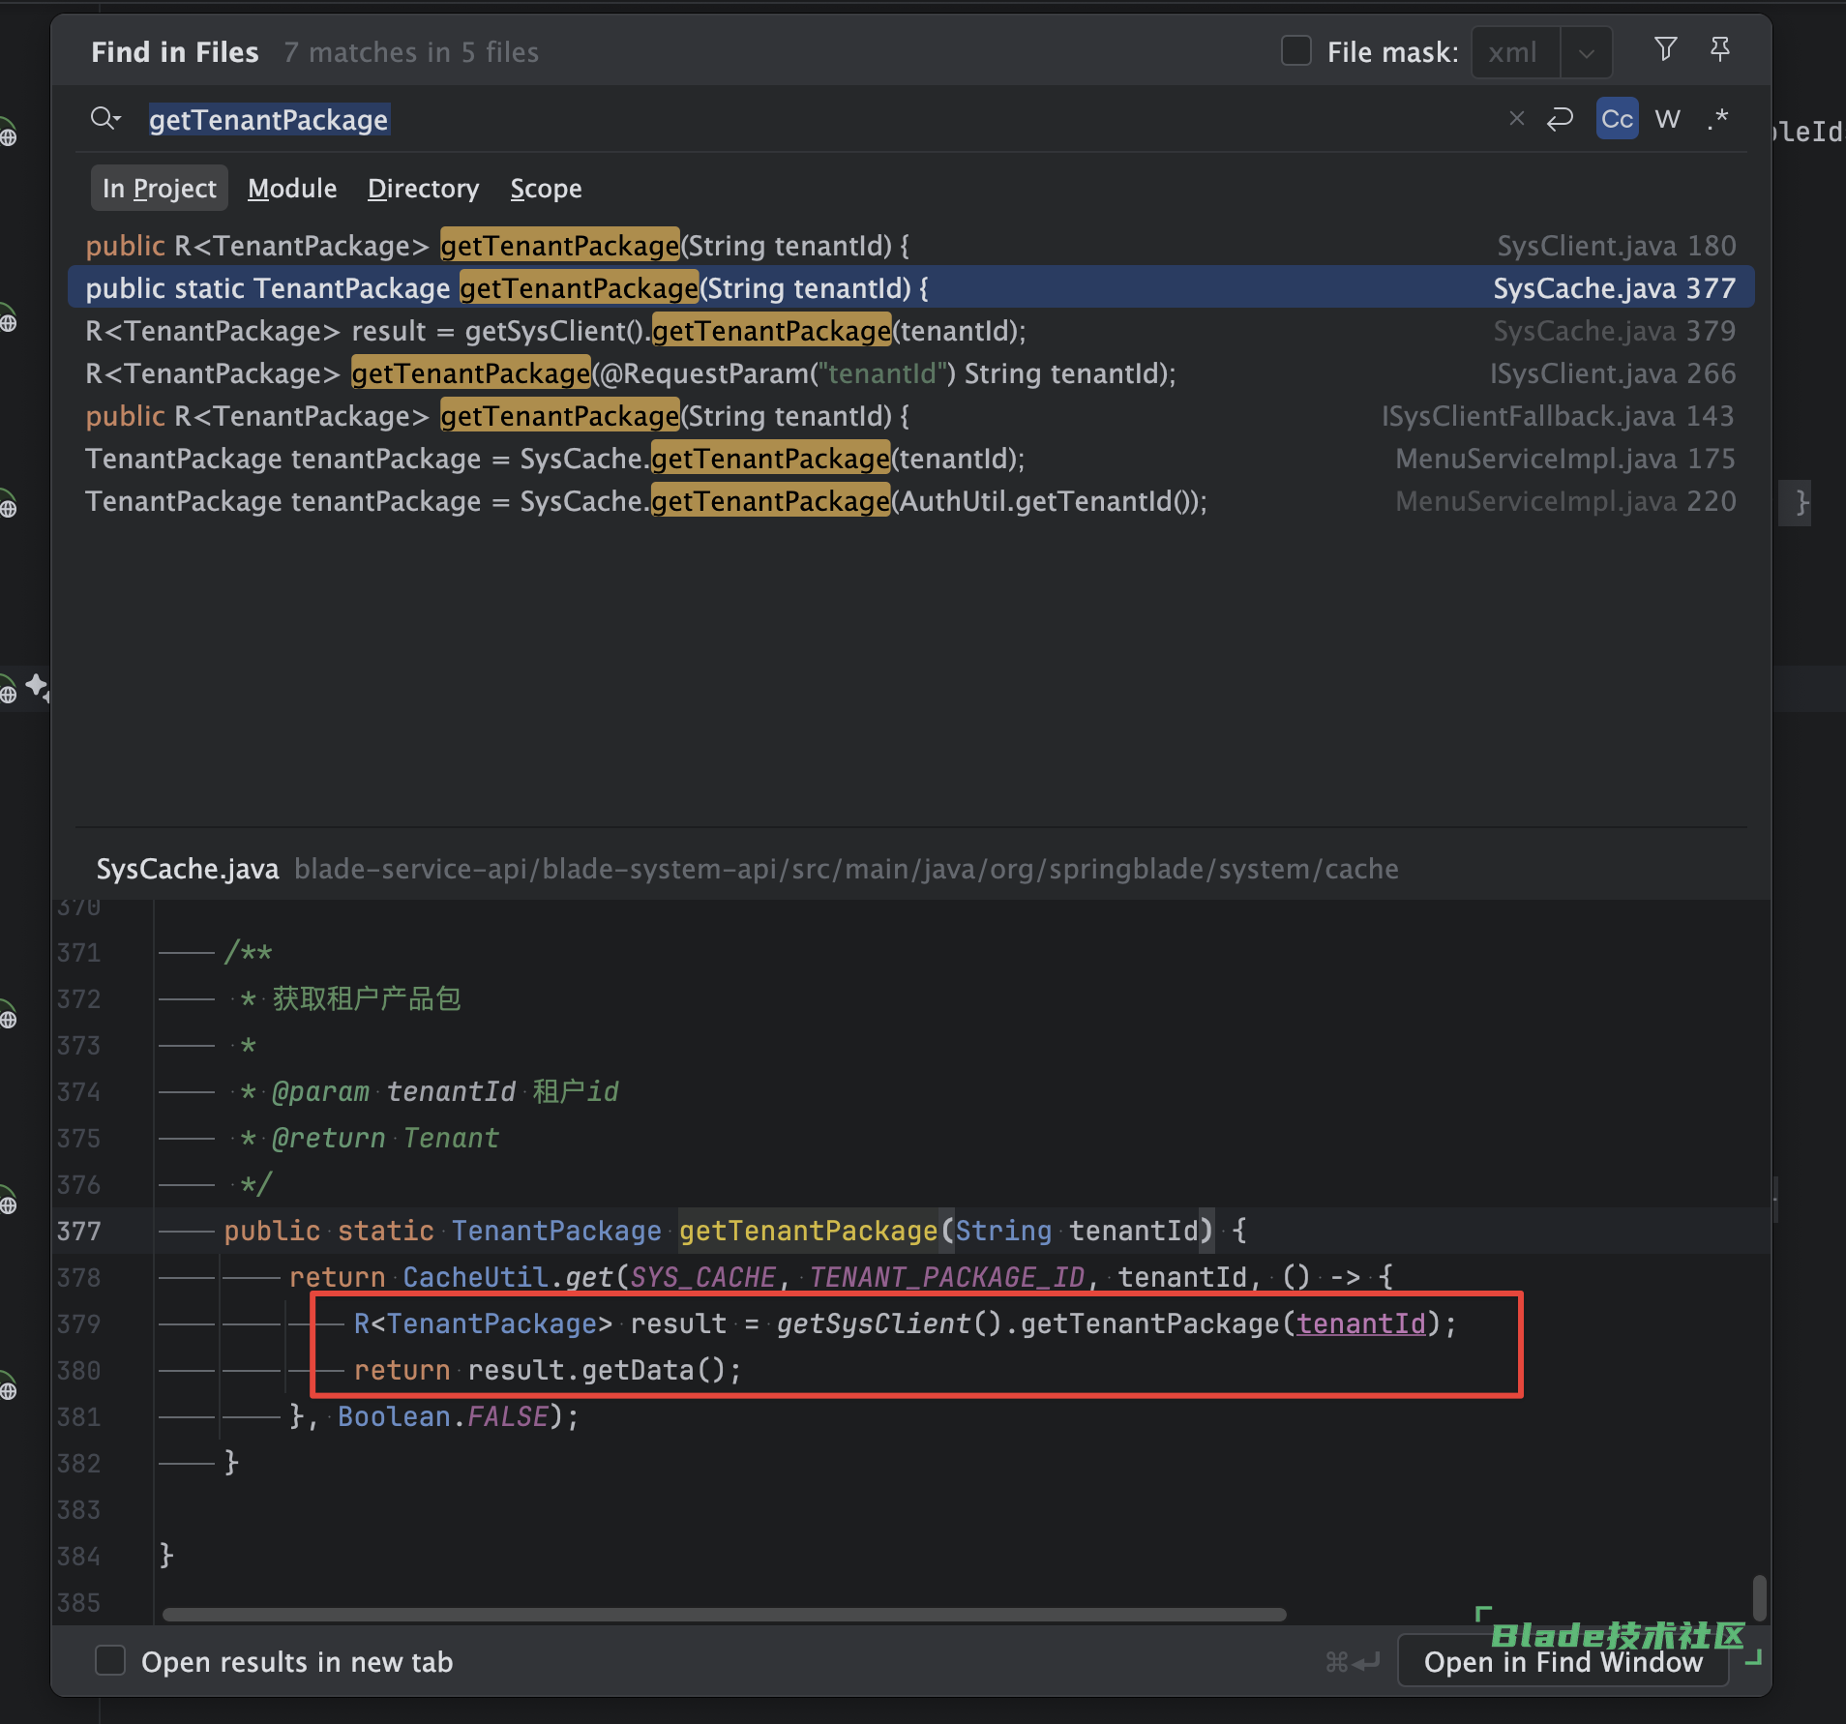This screenshot has width=1846, height=1724.
Task: Click the new line wrap arrow icon
Action: (x=1560, y=119)
